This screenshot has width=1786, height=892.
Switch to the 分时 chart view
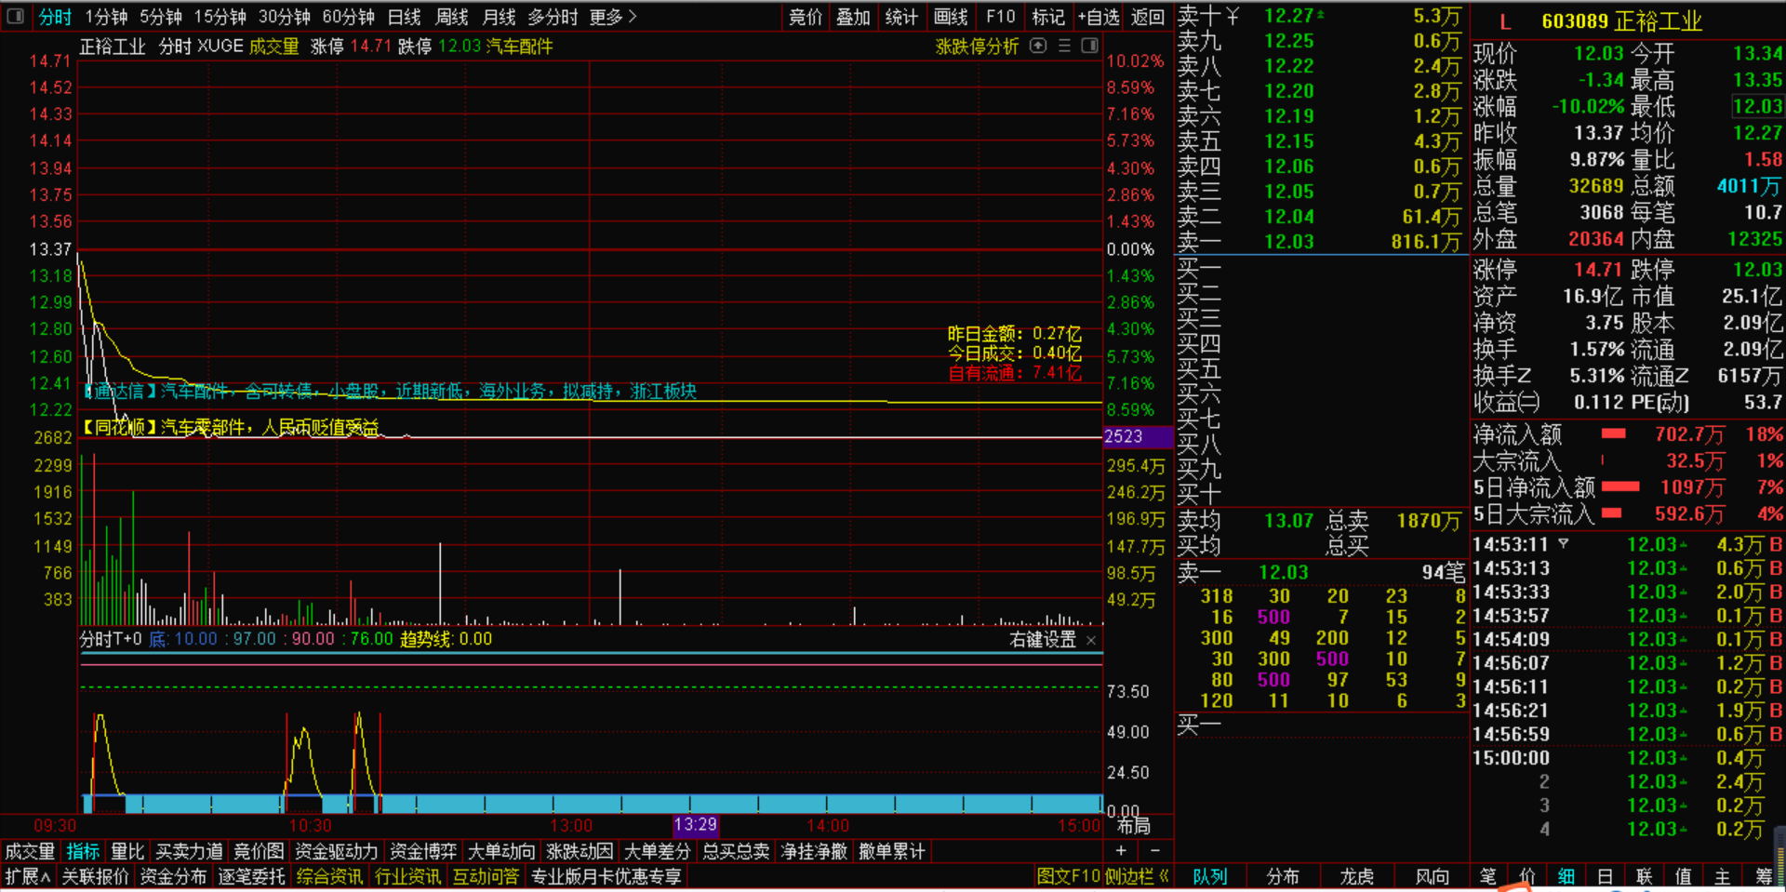pos(55,17)
